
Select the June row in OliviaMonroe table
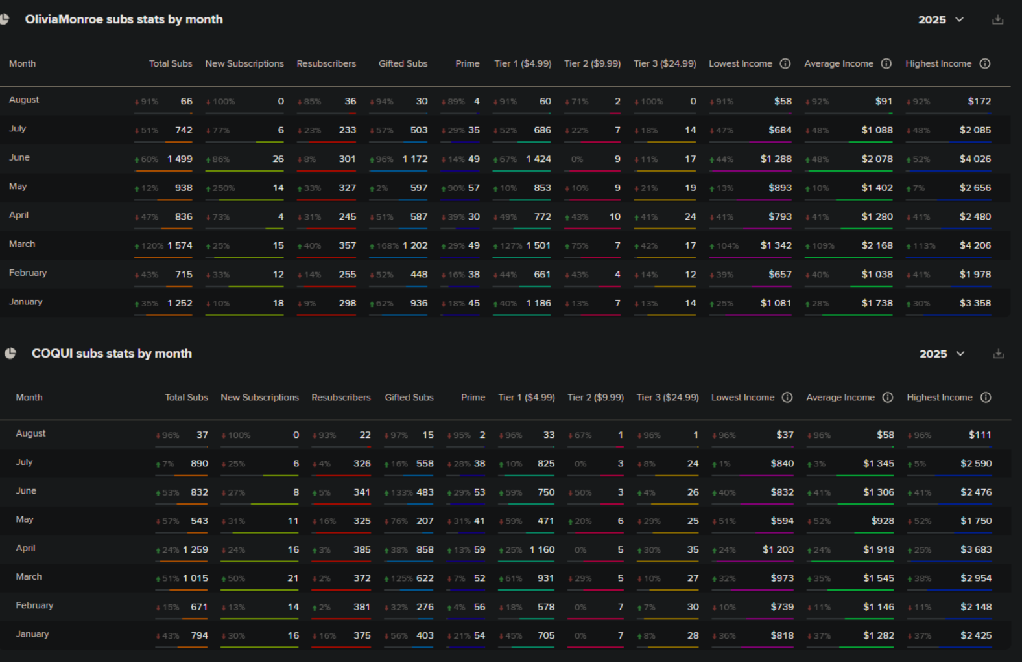pyautogui.click(x=505, y=159)
